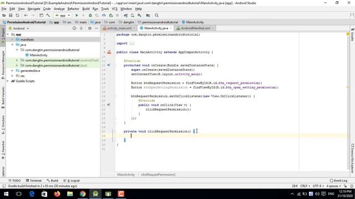Expand the androidTest package node
355x199 pixels.
(17, 60)
